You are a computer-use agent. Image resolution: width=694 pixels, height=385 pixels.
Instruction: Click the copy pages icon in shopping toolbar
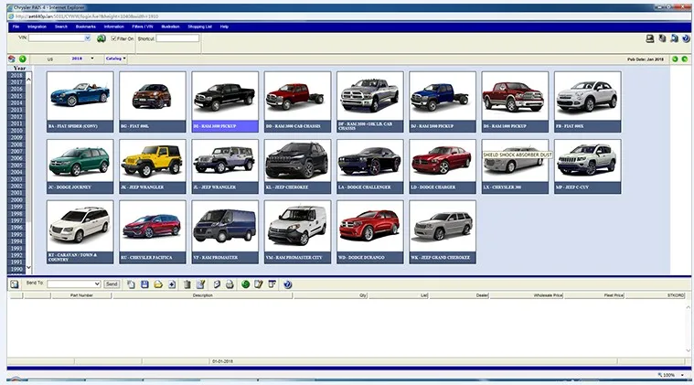point(131,284)
